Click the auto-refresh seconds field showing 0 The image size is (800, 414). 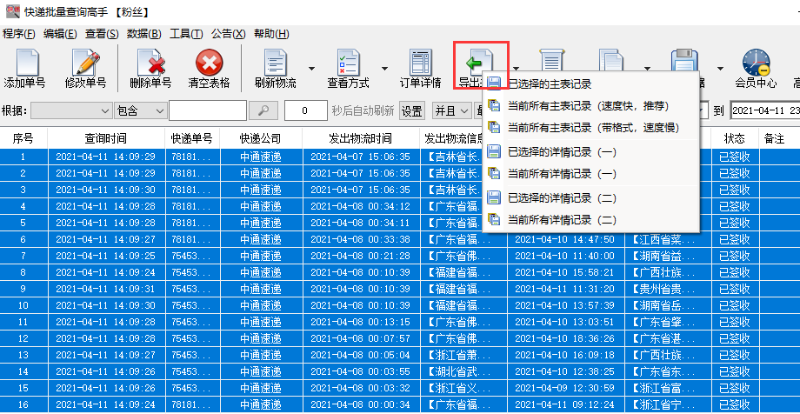pyautogui.click(x=305, y=110)
